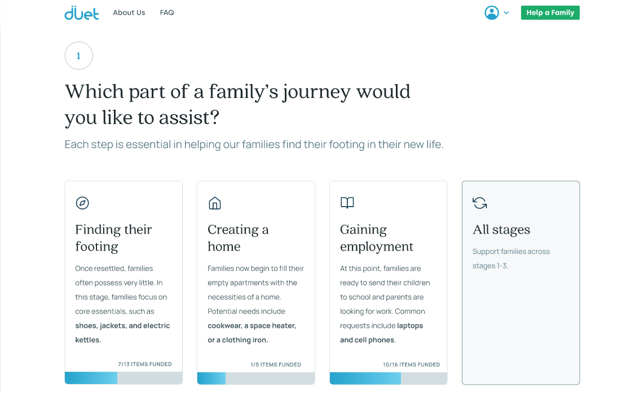Click the 10/16 ITEMS FUNDED label
This screenshot has height=393, width=644.
point(411,364)
